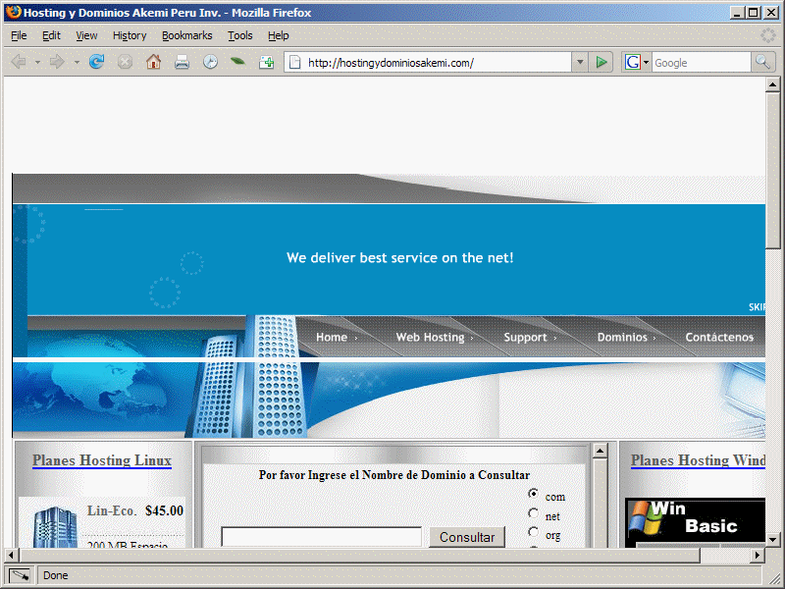785x589 pixels.
Task: Expand the URL bar history dropdown
Action: coord(579,62)
